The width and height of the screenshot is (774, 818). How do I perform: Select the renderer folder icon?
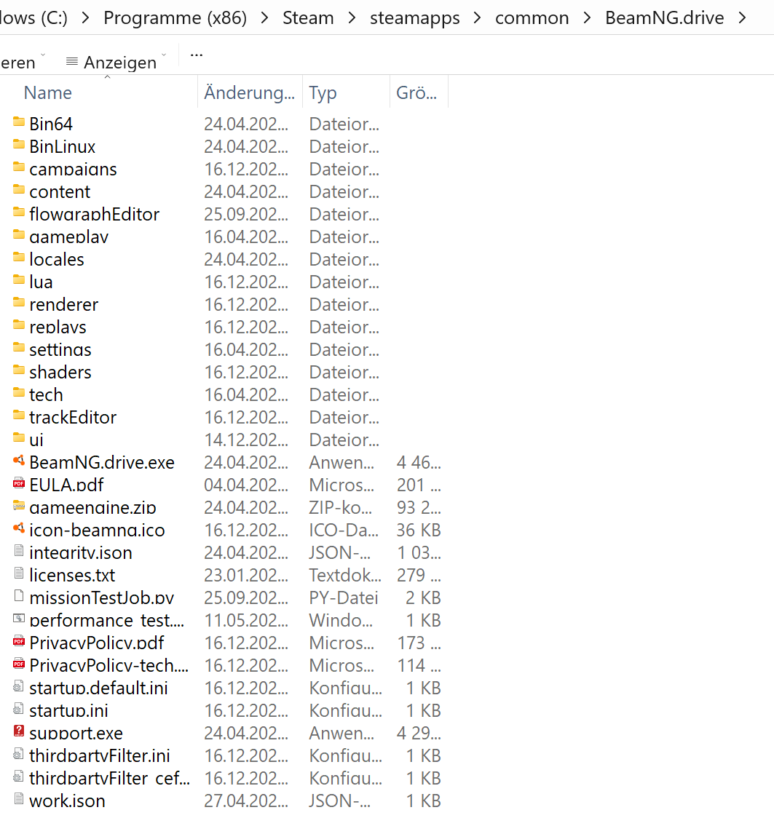click(x=19, y=302)
